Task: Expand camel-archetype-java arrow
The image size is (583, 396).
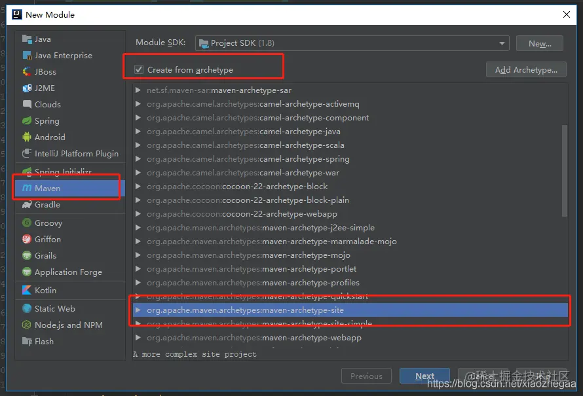Action: (x=138, y=132)
